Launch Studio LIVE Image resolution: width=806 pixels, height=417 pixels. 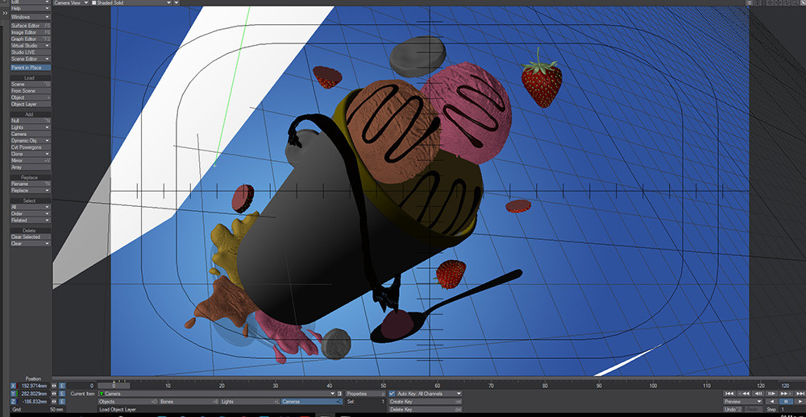click(31, 52)
